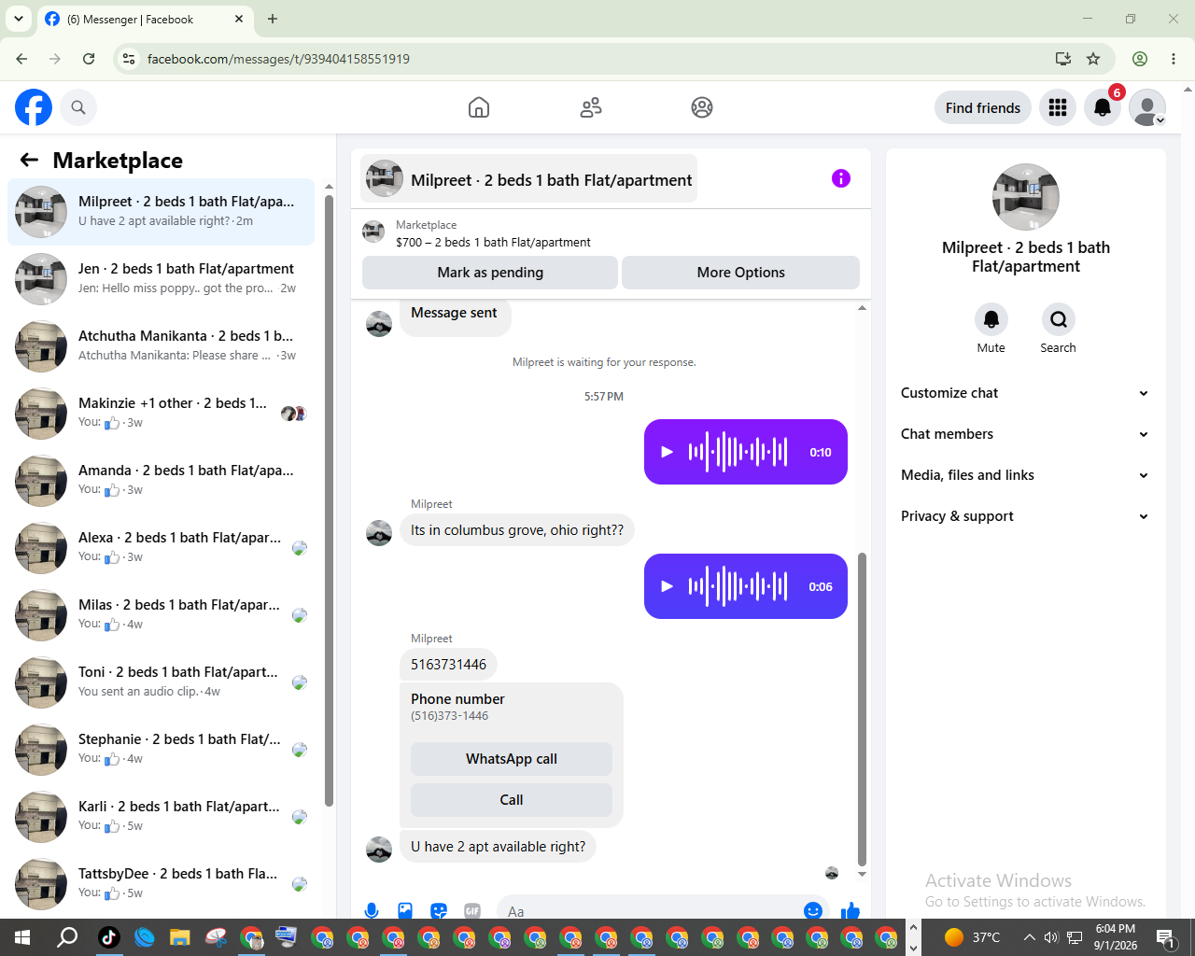Open the notifications bell with badge

pyautogui.click(x=1103, y=107)
